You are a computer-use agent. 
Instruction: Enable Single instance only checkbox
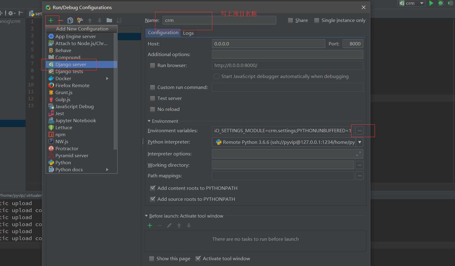pos(317,20)
